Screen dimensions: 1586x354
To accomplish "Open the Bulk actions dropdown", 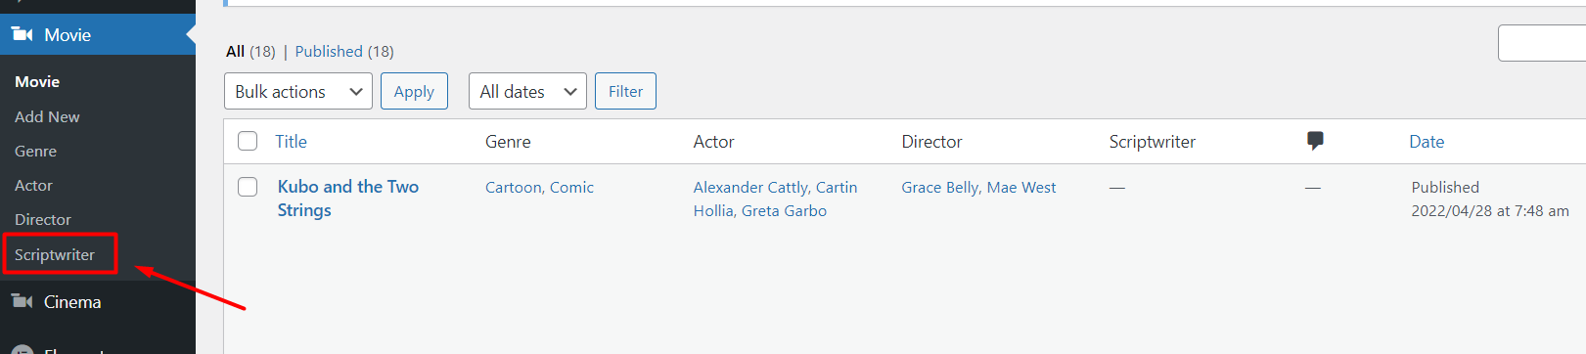I will (298, 91).
